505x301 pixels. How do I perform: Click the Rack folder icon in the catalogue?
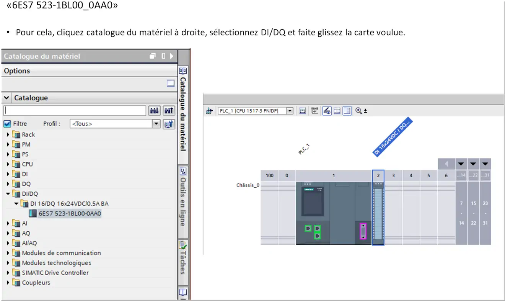16,134
